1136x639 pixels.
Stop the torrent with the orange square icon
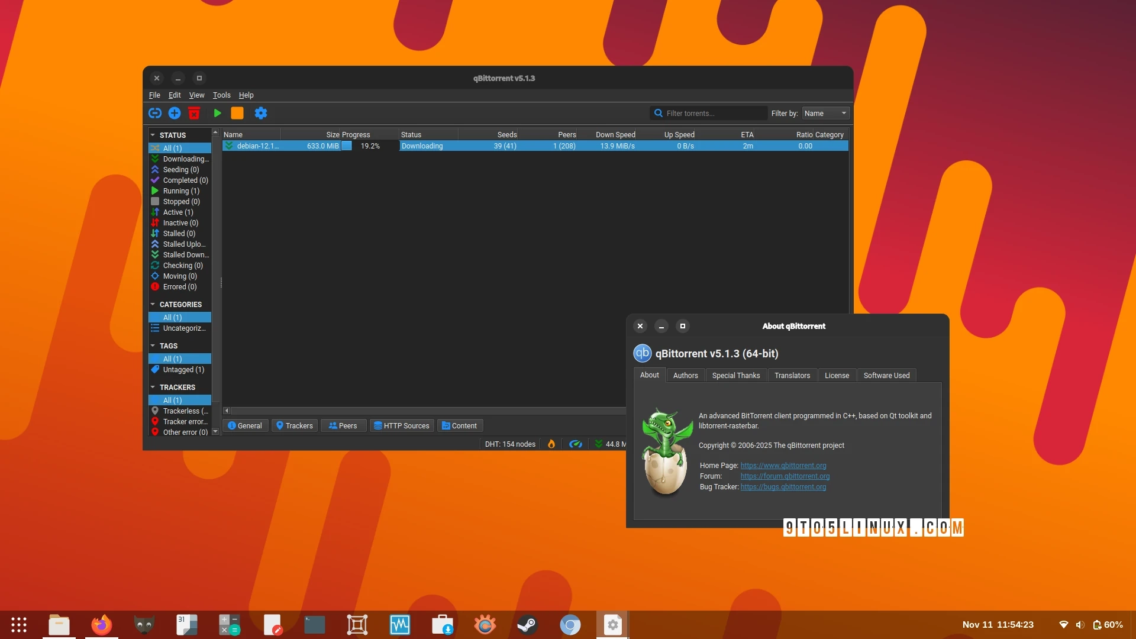[x=238, y=113]
